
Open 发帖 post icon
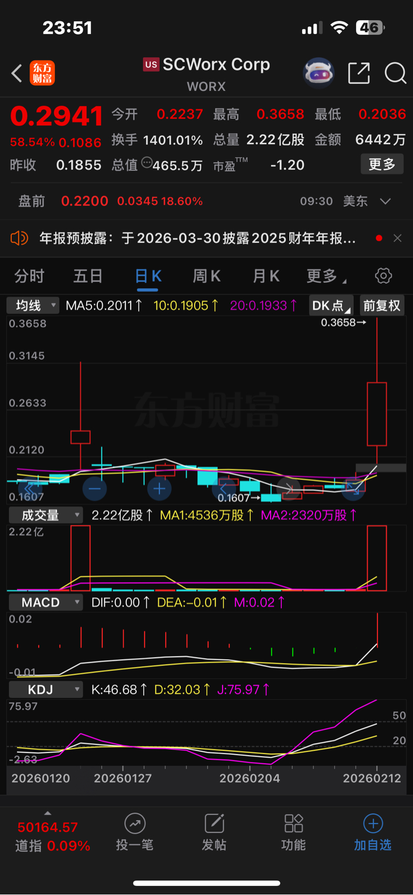tap(214, 823)
